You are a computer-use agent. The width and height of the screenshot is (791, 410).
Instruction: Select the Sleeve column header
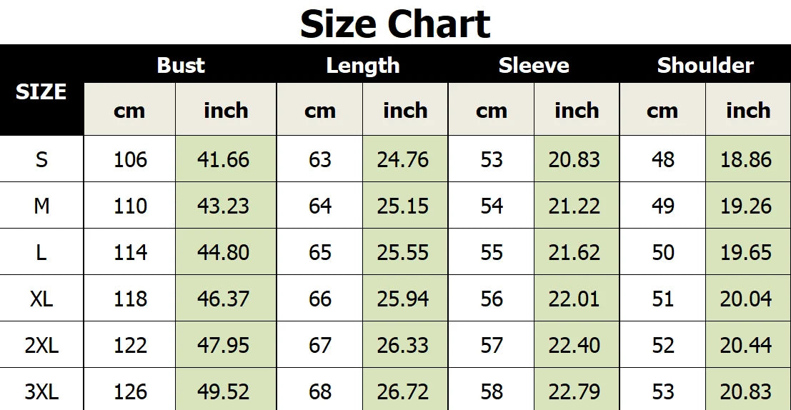click(534, 65)
